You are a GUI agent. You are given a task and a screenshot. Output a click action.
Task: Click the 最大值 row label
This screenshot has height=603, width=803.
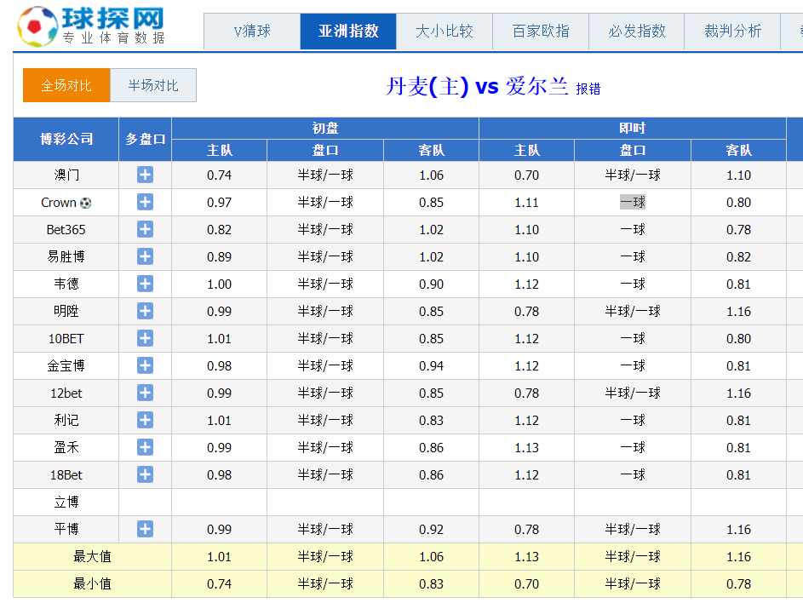[92, 556]
